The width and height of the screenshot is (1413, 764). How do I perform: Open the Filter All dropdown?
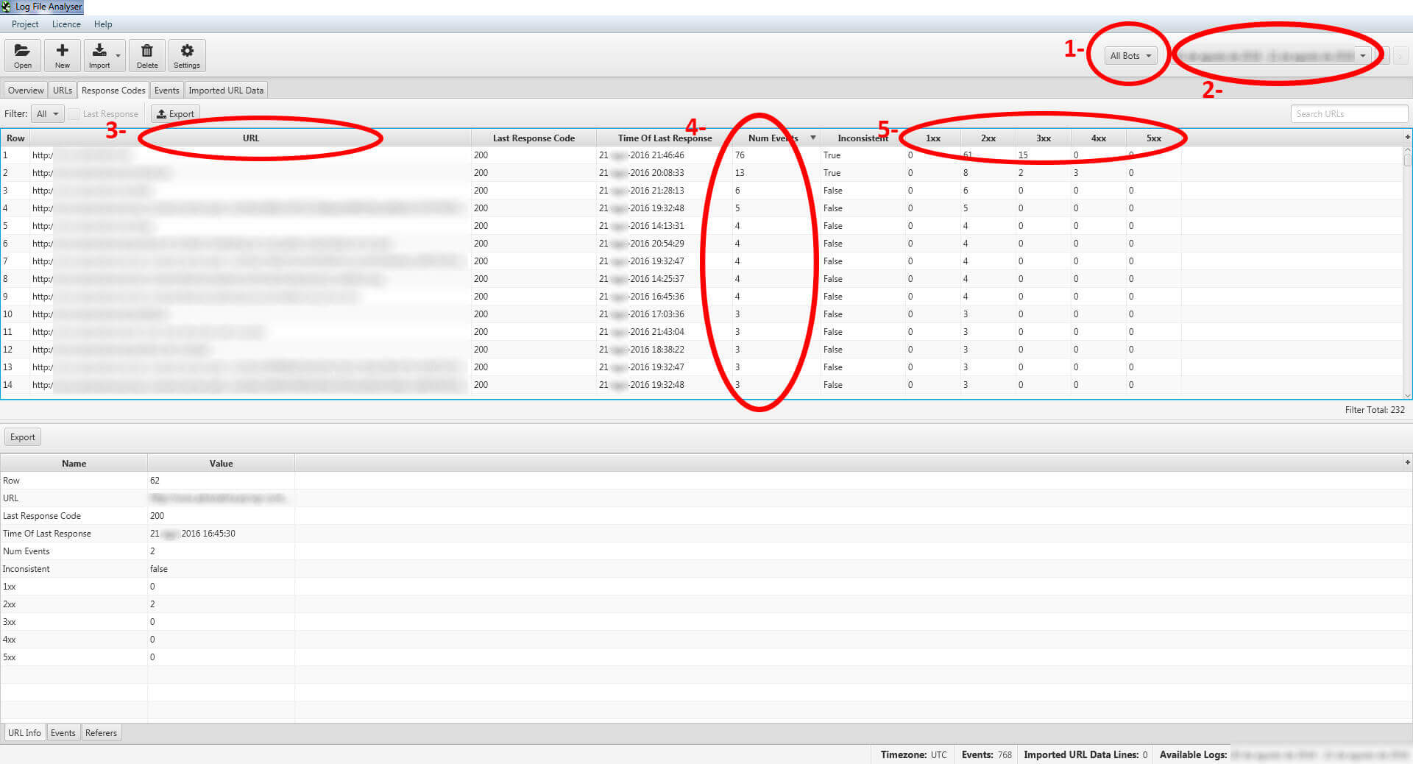(47, 114)
